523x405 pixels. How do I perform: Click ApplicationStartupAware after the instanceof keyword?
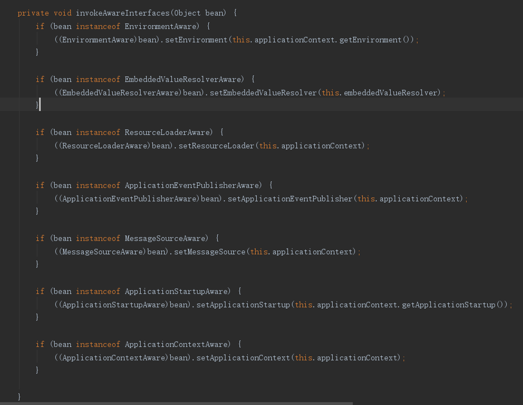[x=177, y=291]
